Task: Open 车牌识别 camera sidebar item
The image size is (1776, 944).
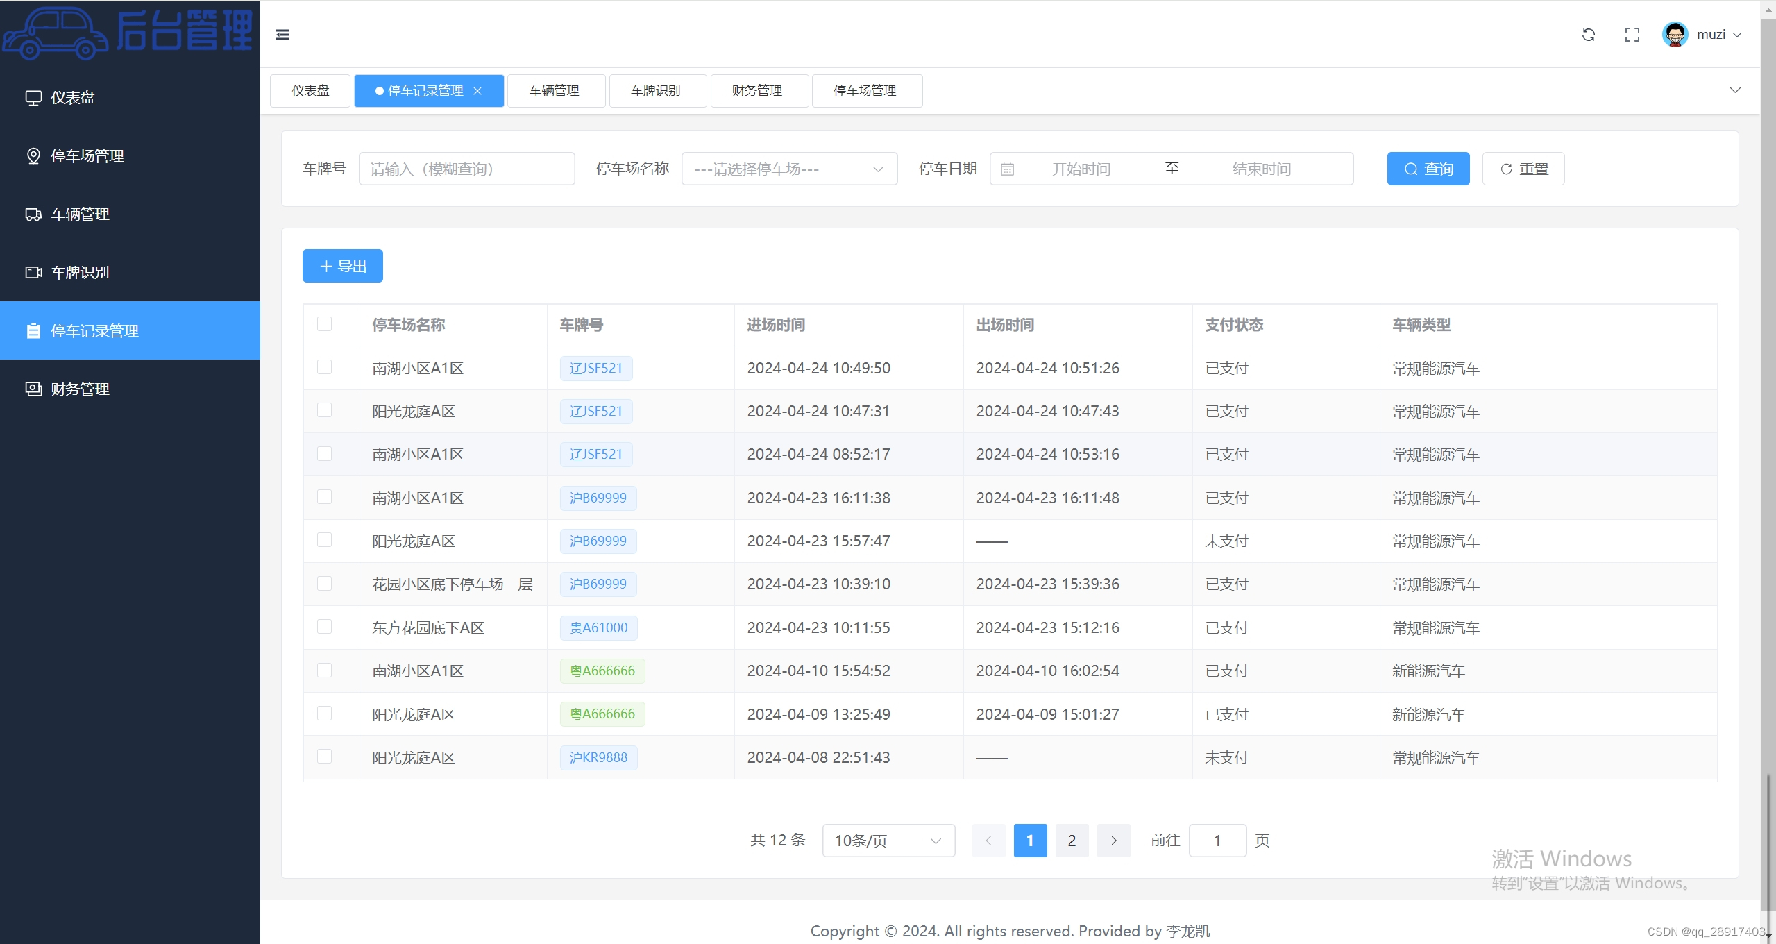Action: click(x=33, y=273)
